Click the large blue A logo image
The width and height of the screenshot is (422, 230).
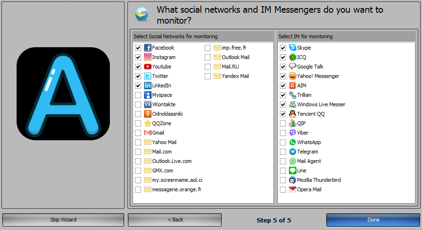[x=63, y=94]
